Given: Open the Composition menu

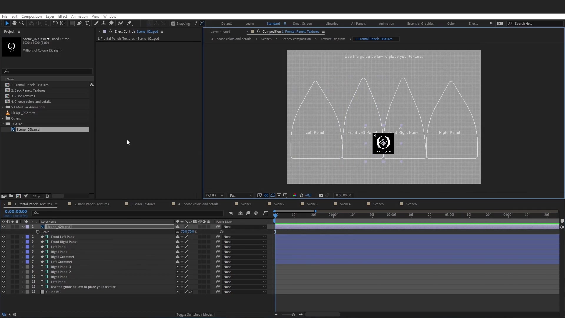Looking at the screenshot, I should [x=31, y=16].
